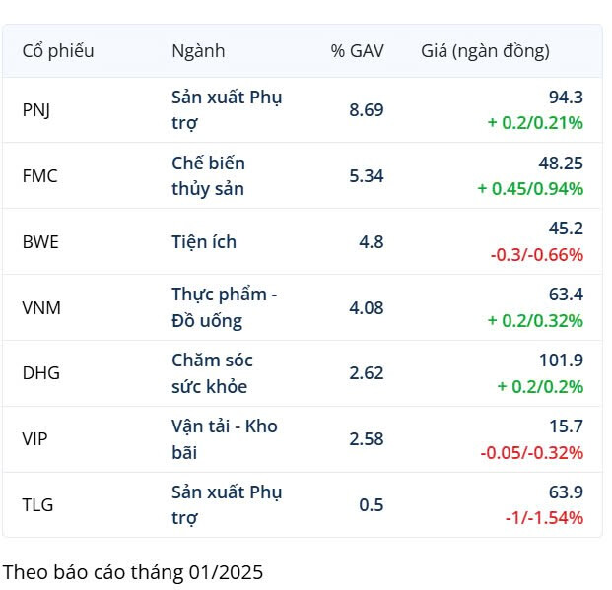Sort by % GAV column header
This screenshot has height=590, width=612.
[357, 51]
